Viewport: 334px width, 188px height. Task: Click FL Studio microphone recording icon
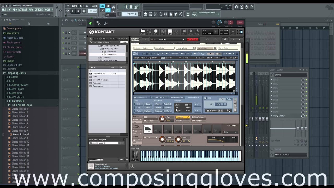(x=247, y=7)
